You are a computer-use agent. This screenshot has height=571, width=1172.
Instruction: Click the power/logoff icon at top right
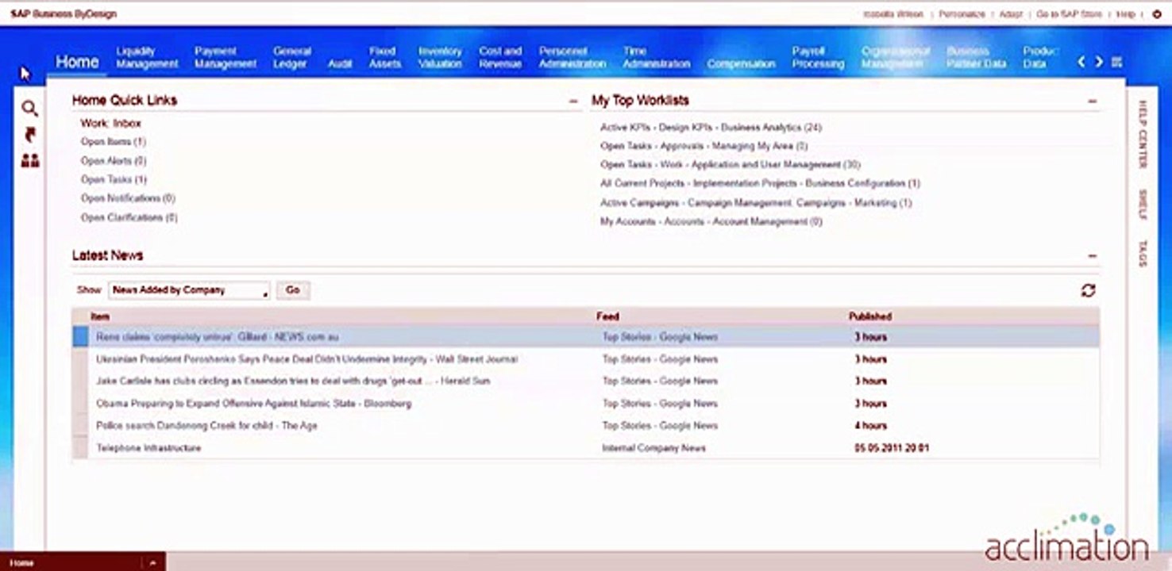[1156, 14]
